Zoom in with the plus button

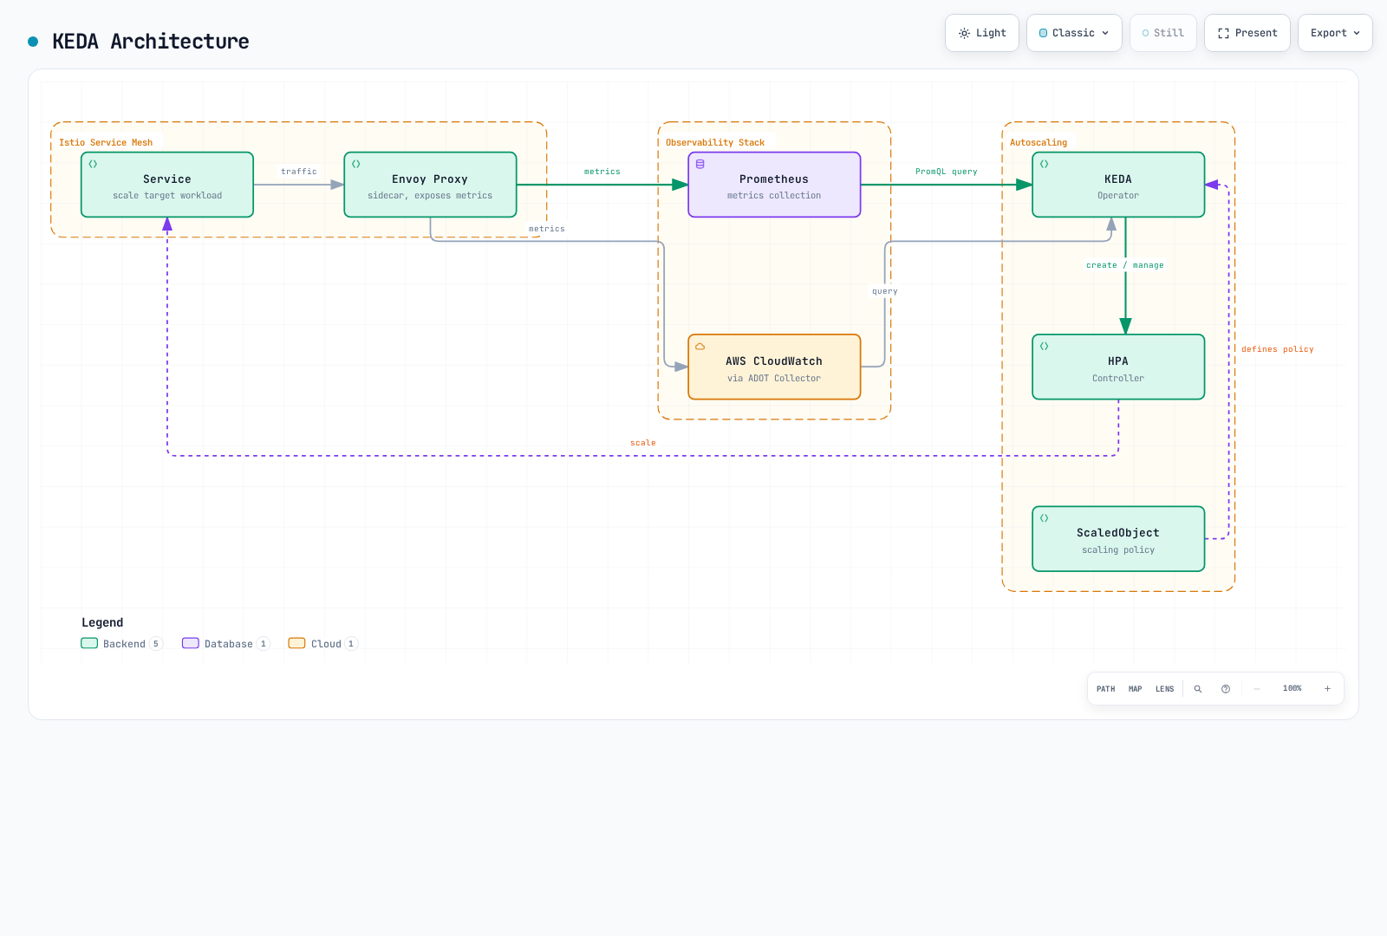coord(1327,689)
